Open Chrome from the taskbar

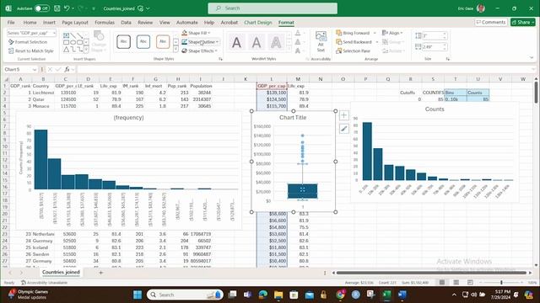click(340, 295)
